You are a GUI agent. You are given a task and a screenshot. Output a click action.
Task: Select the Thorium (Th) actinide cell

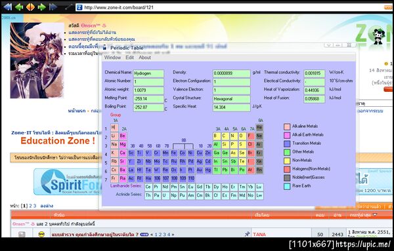tap(148, 195)
